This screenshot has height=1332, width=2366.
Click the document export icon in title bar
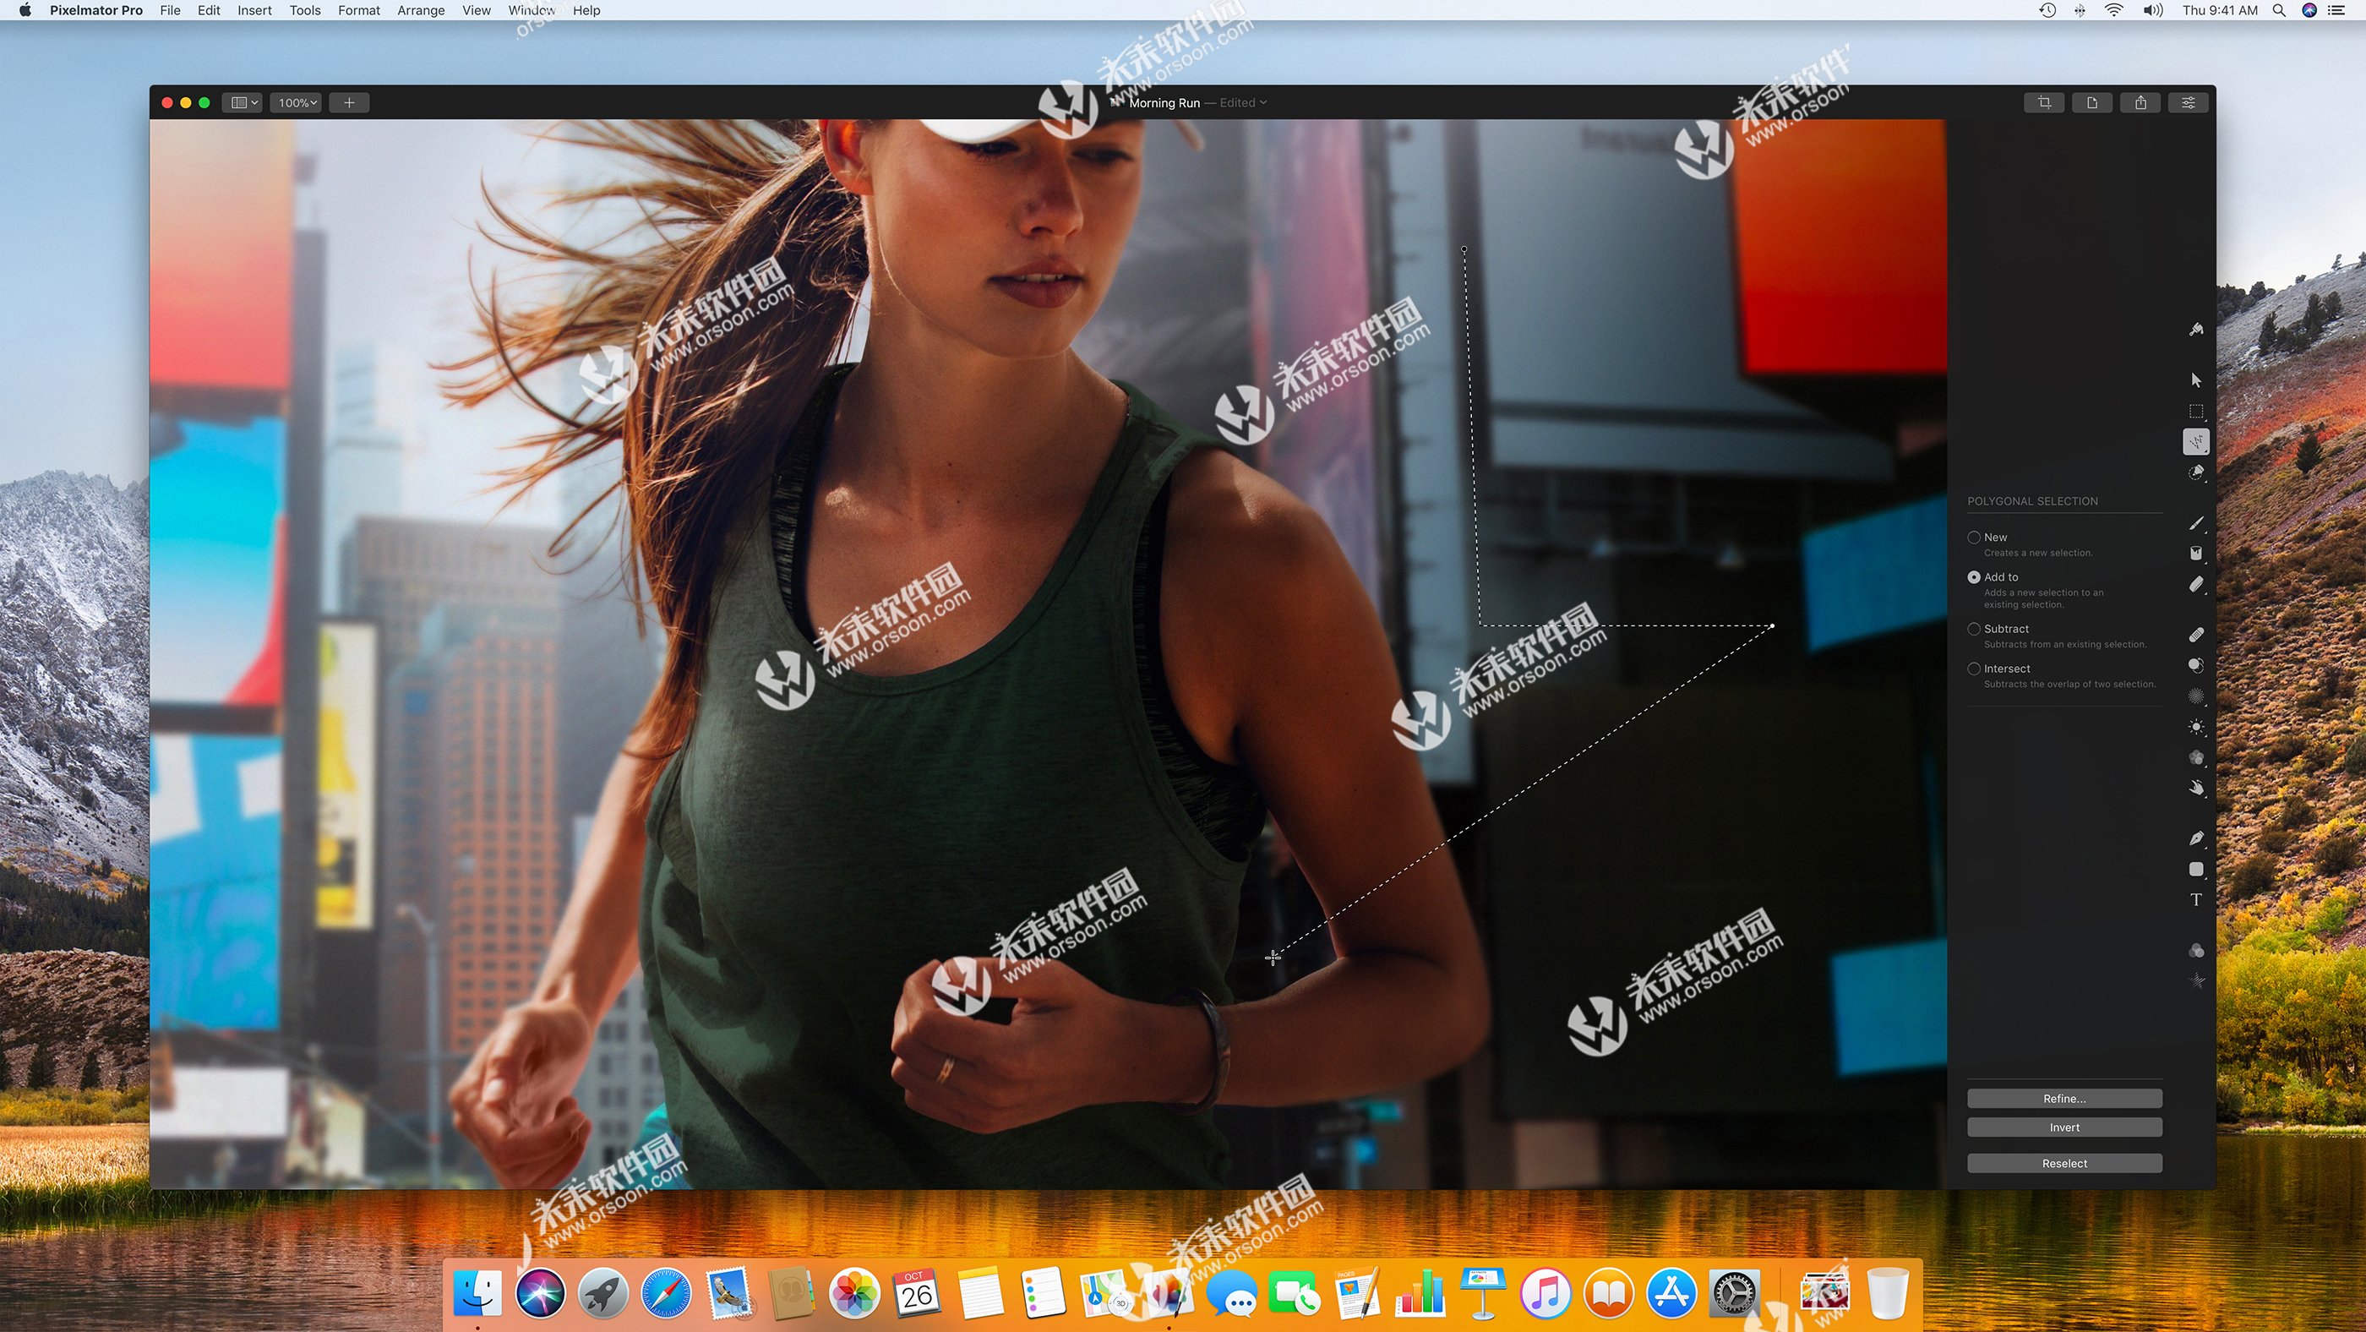coord(2091,103)
